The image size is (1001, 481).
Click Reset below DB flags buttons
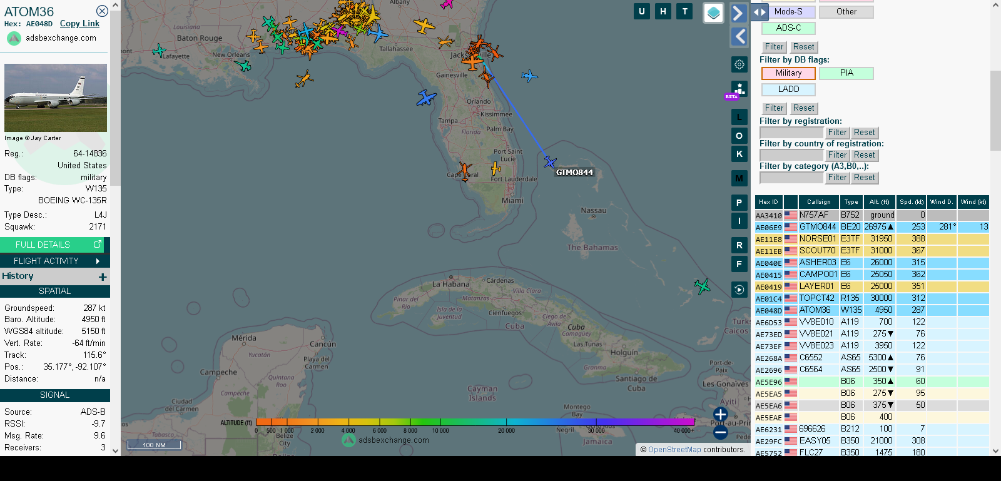pyautogui.click(x=804, y=108)
